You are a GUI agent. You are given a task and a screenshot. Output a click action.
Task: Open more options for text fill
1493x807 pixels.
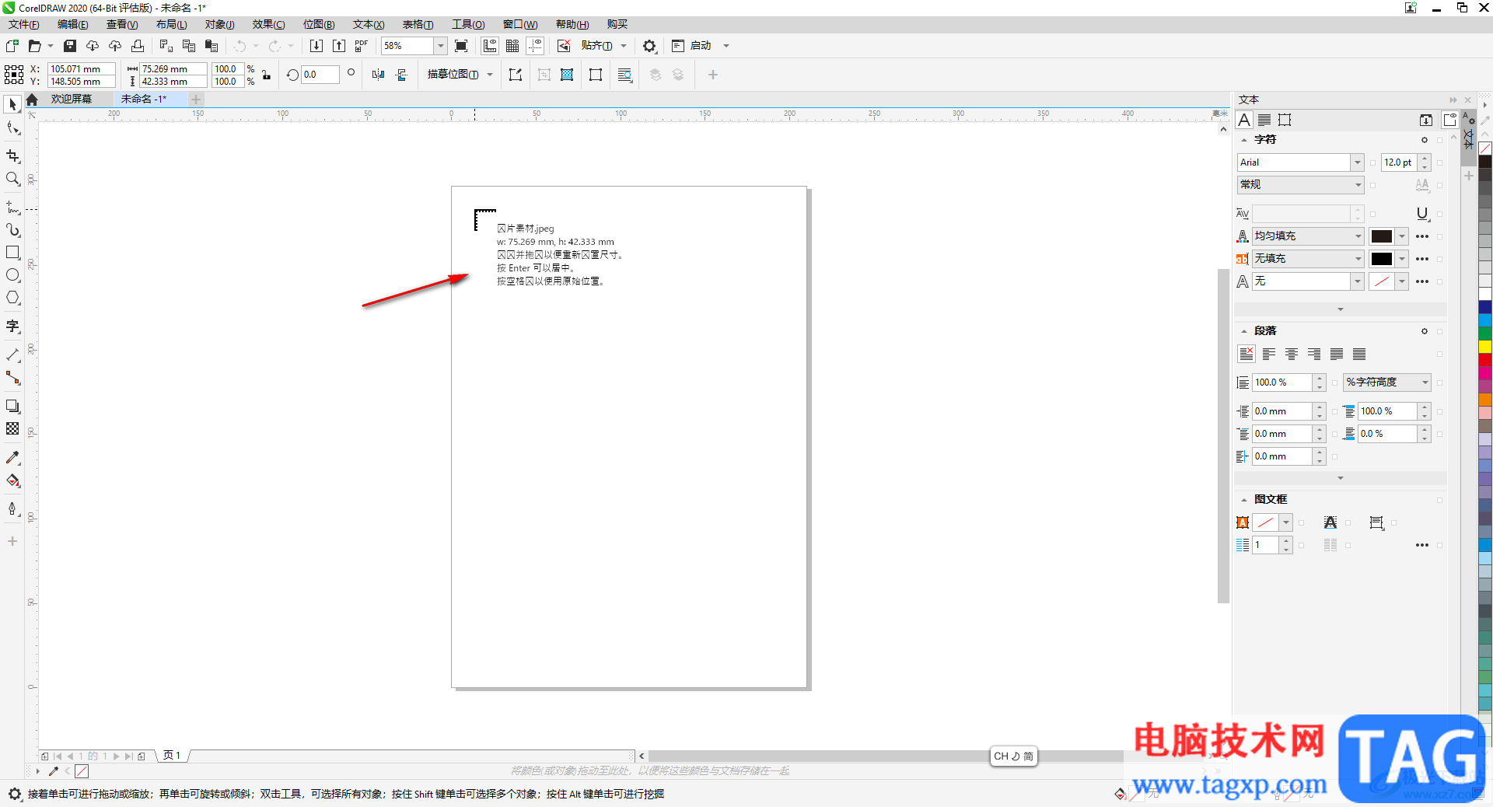point(1422,236)
